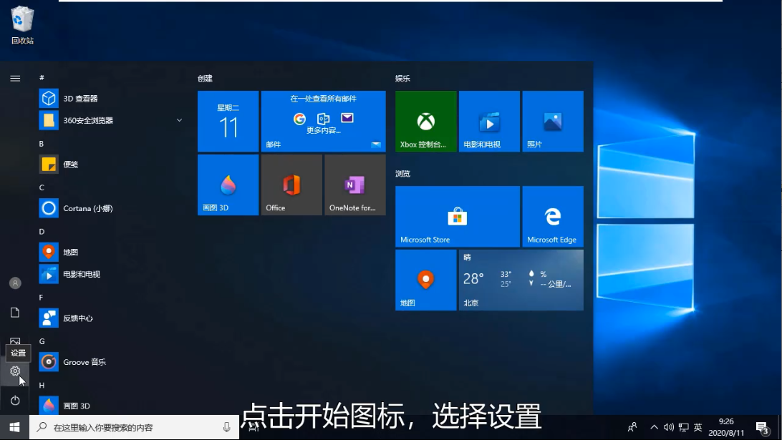The height and width of the screenshot is (440, 782).
Task: Open the 画图 3D tile
Action: [x=228, y=185]
